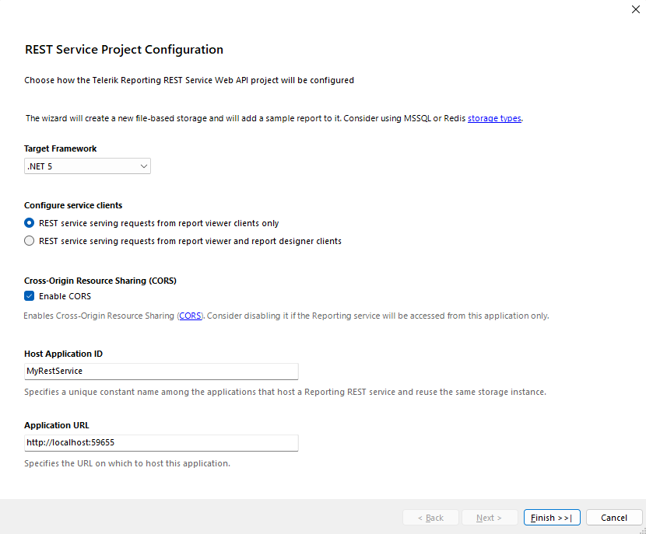This screenshot has height=534, width=646.
Task: Cancel the REST service configuration wizard
Action: pos(614,517)
